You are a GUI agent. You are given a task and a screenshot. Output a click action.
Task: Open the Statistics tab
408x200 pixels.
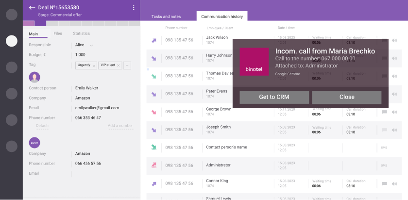point(82,33)
